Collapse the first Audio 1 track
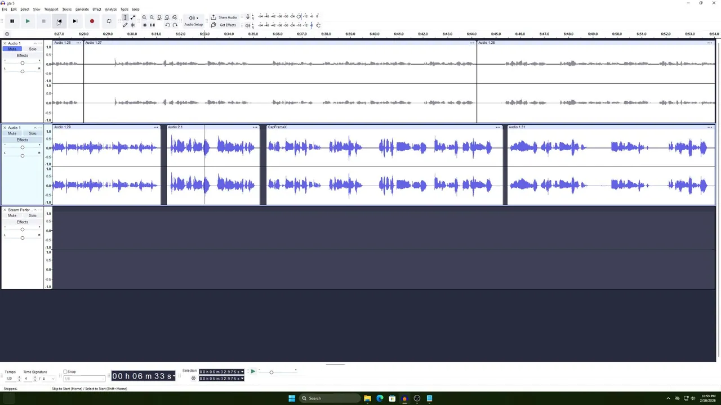This screenshot has height=405, width=721. point(35,43)
